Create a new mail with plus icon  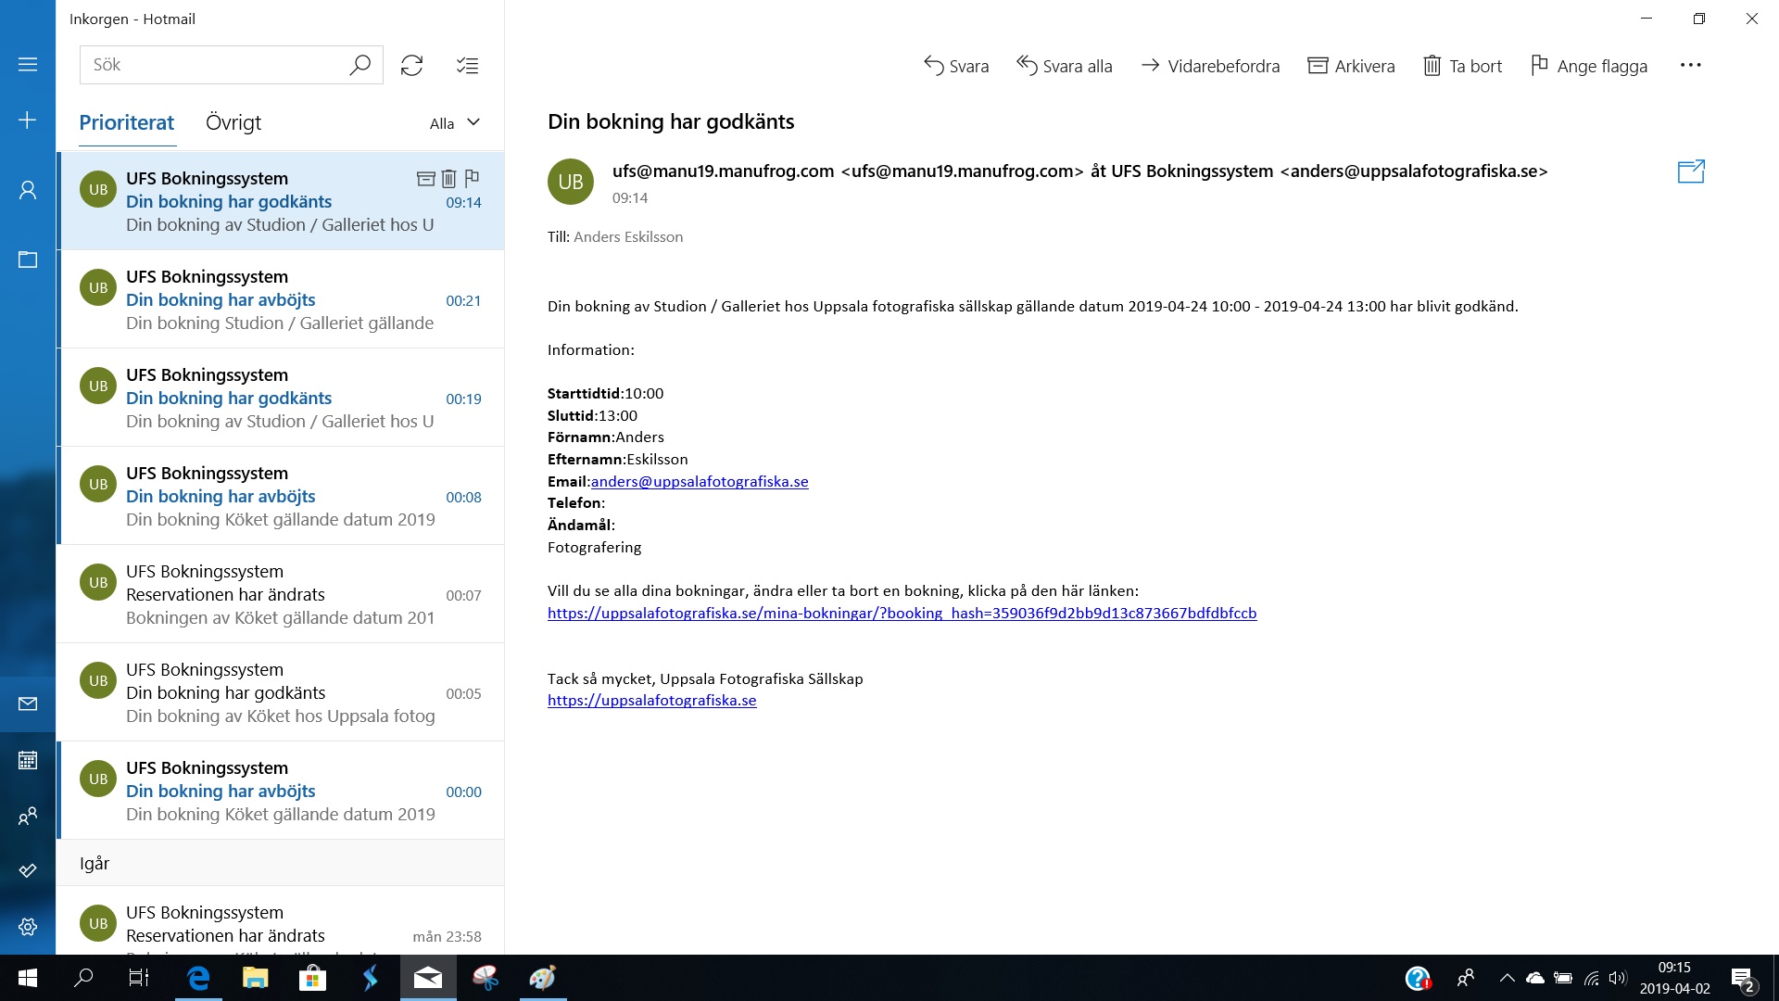[28, 120]
